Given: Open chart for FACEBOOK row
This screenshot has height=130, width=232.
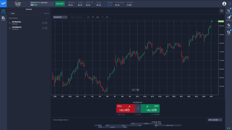Looking at the screenshot, I should 46,28.
